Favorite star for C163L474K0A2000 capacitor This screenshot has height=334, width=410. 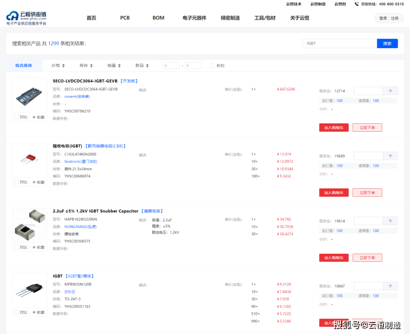(x=34, y=182)
